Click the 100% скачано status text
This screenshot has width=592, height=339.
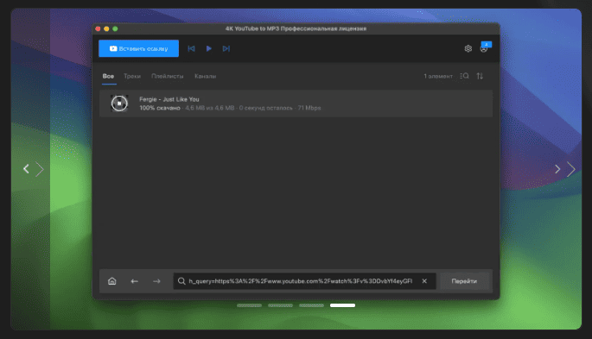tap(160, 108)
